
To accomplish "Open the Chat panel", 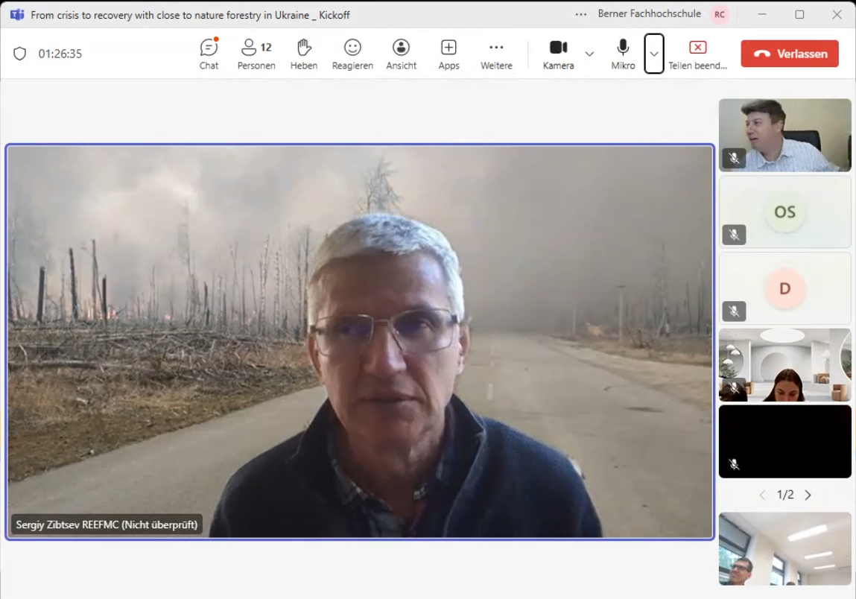I will coord(209,54).
